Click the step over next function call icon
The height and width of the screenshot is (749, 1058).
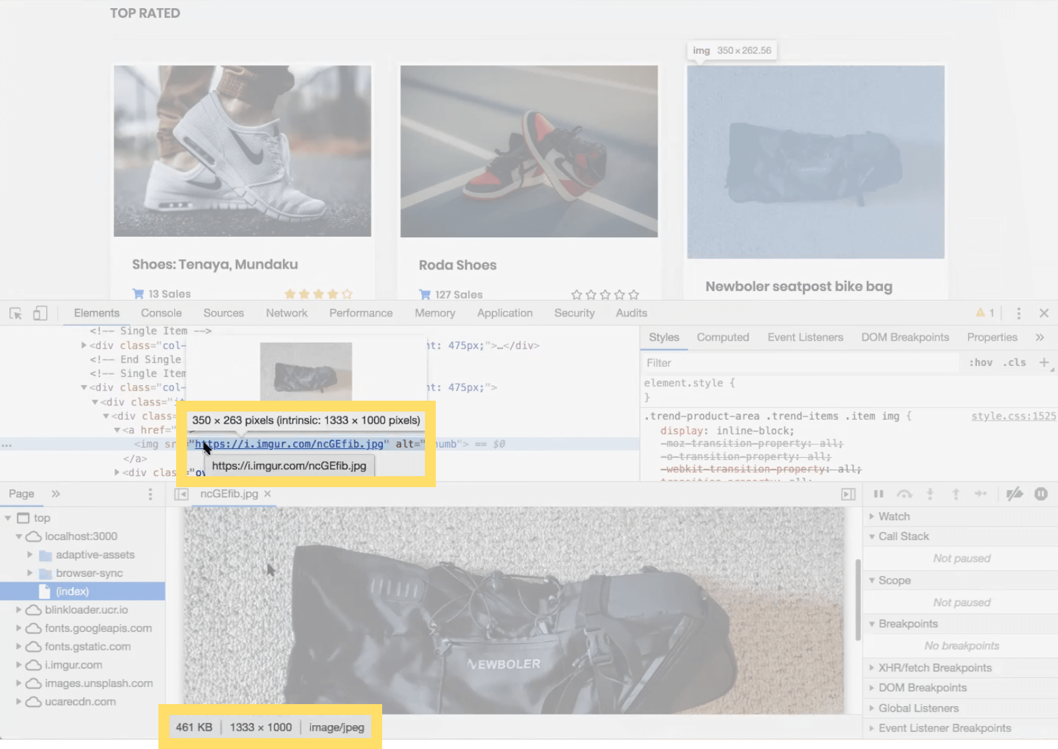click(904, 494)
